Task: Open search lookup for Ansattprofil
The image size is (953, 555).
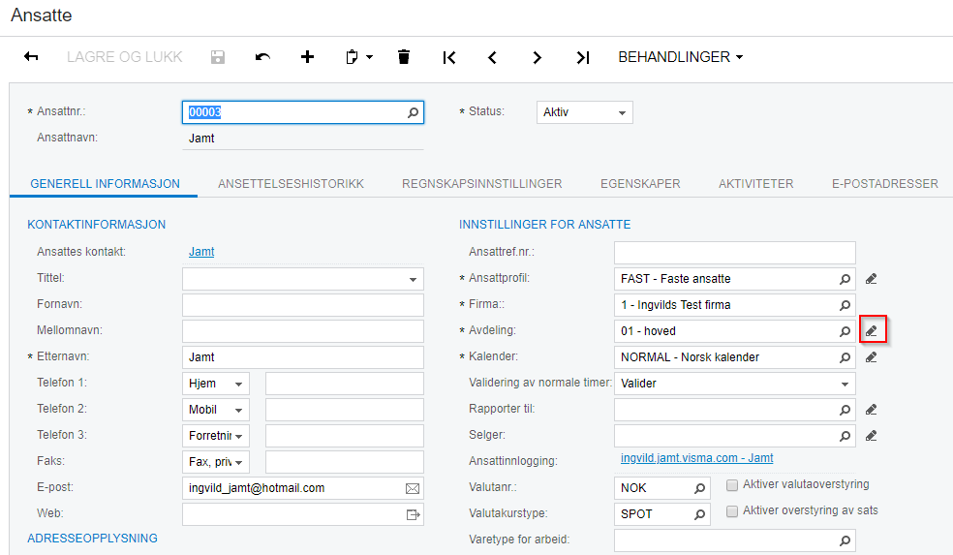Action: (x=845, y=279)
